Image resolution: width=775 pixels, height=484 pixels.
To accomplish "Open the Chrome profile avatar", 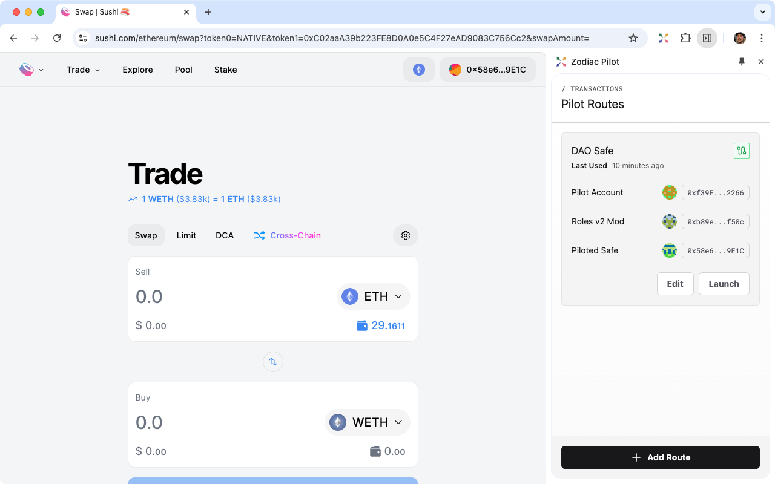I will pyautogui.click(x=740, y=38).
